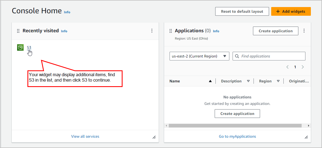
Task: Click Info link beside Applications heading
Action: (x=216, y=31)
